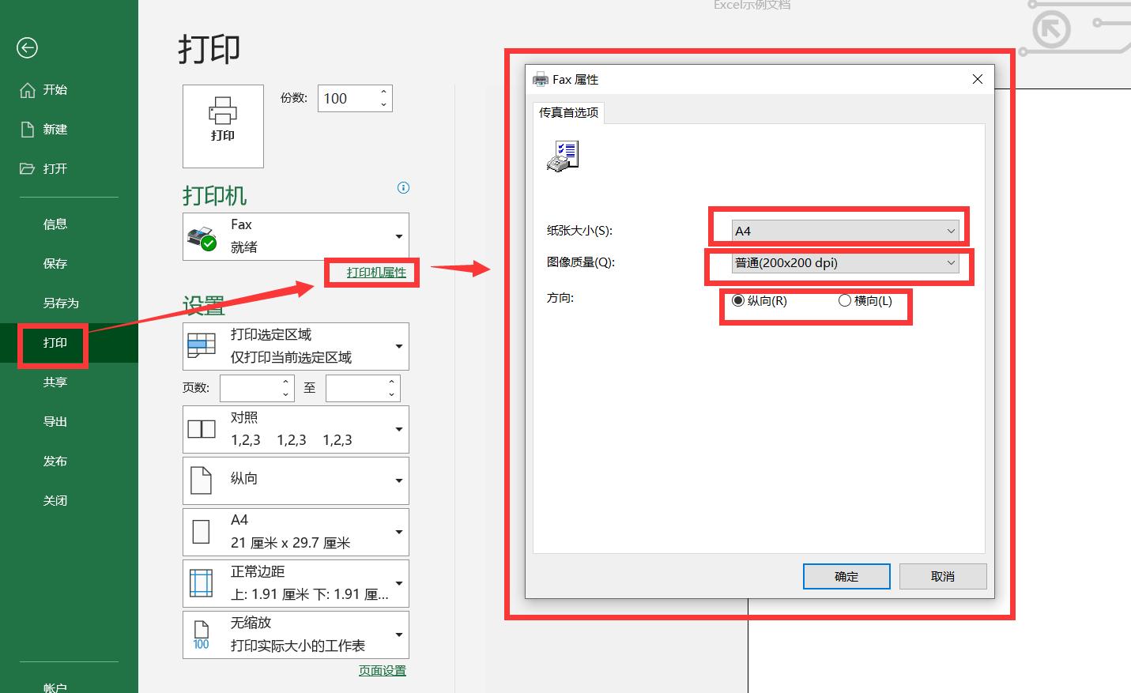The image size is (1131, 693).
Task: Click the collate 对照 icon
Action: [x=202, y=428]
